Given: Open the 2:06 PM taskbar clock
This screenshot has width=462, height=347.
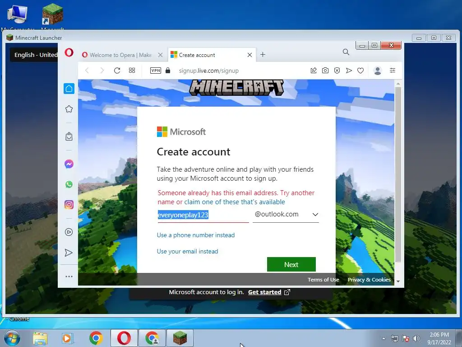Looking at the screenshot, I should (439, 338).
